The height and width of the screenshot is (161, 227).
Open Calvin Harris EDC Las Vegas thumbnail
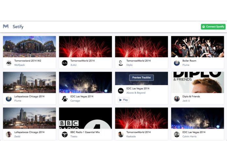click(x=198, y=118)
